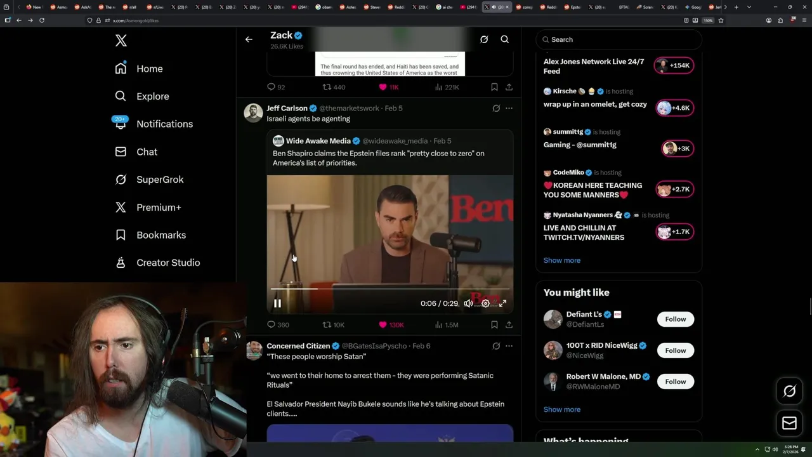The width and height of the screenshot is (812, 457).
Task: Mute the video volume
Action: [468, 303]
